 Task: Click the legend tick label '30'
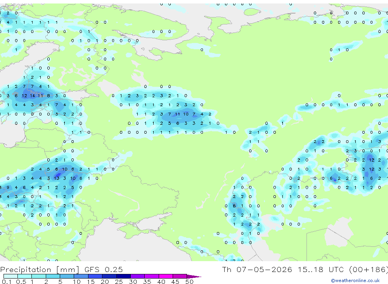click(x=133, y=282)
